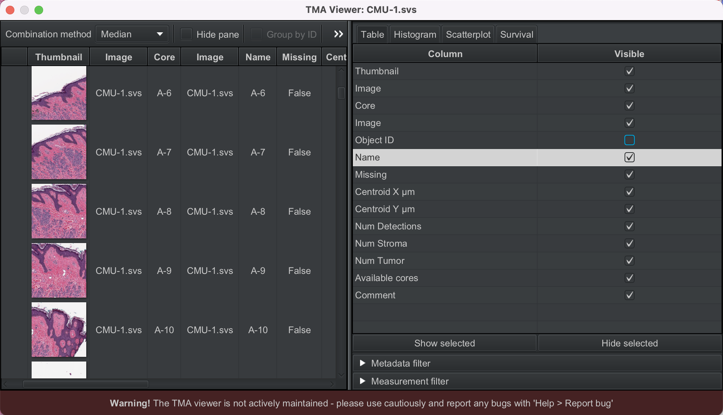Click the horizontal scrollbar below the table
The image size is (723, 415).
(86, 384)
